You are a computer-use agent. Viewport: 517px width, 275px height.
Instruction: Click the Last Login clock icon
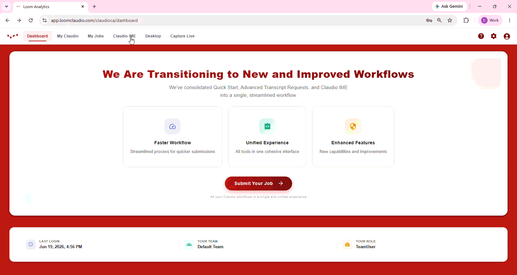[31, 245]
